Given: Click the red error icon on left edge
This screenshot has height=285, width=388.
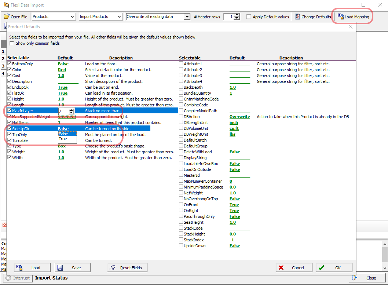Looking at the screenshot, I should (4, 224).
